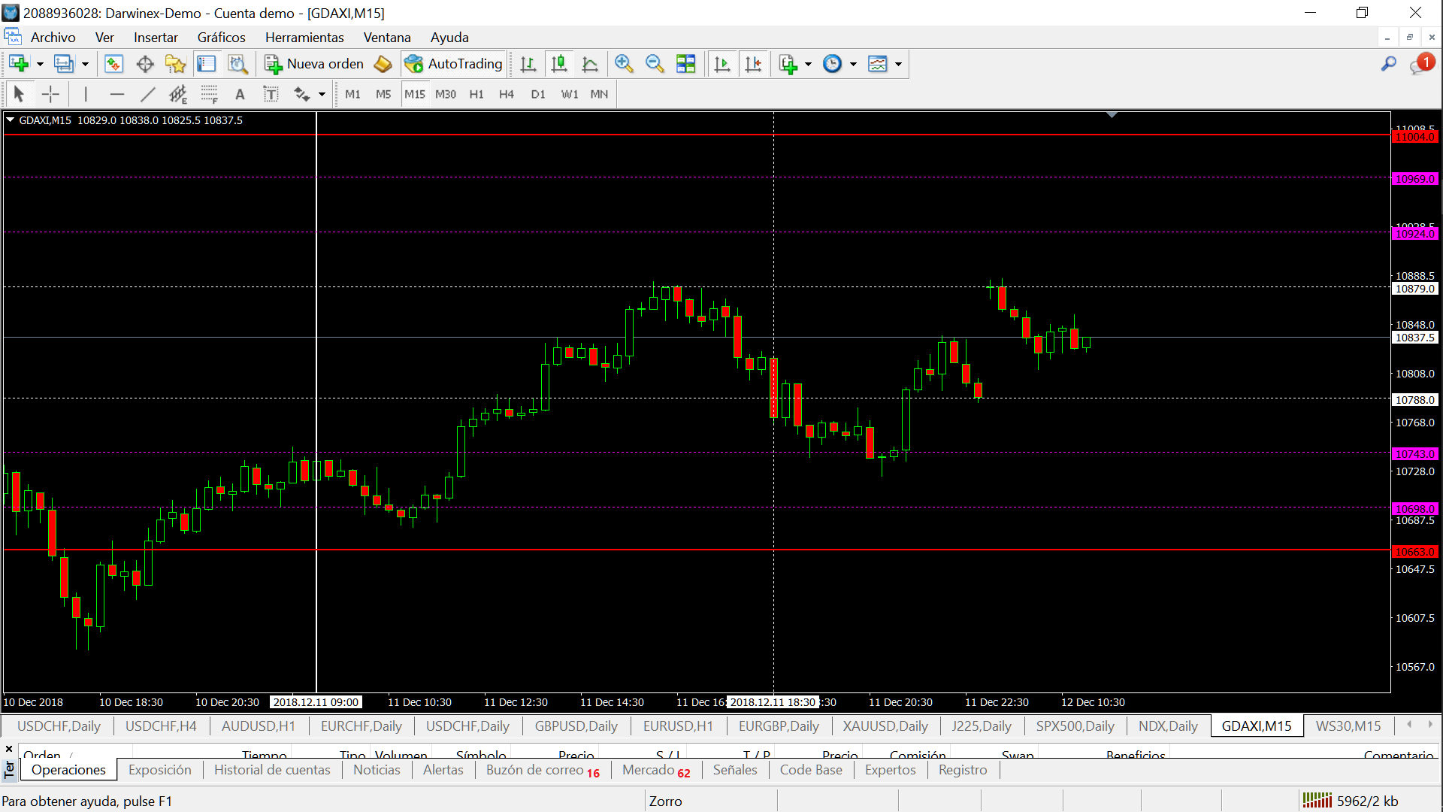The image size is (1443, 812).
Task: Toggle the chart shift button
Action: (x=753, y=64)
